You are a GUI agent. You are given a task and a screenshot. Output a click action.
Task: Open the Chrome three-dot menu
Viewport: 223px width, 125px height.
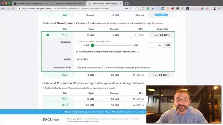click(x=220, y=8)
